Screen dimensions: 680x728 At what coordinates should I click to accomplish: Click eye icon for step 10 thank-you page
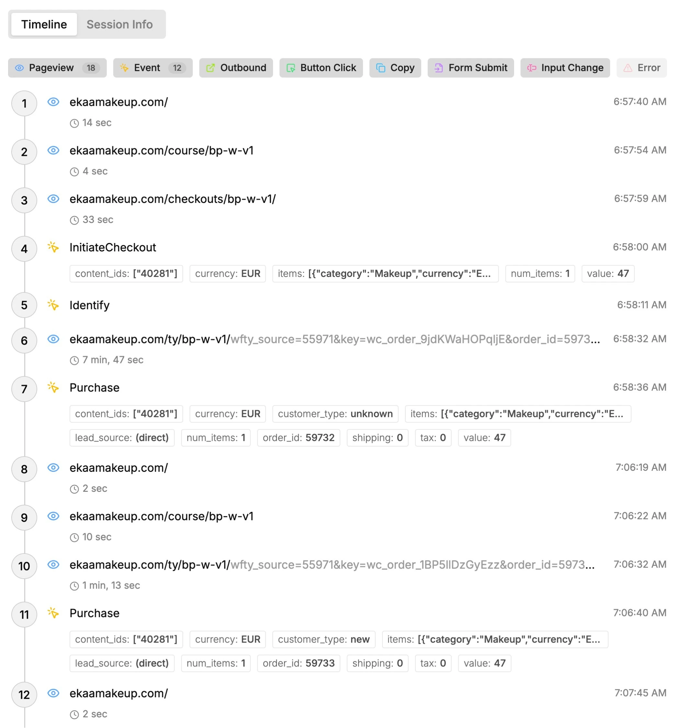(x=53, y=564)
